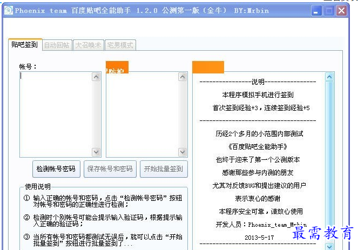
Task: Click the date 2013-5-17
Action: pyautogui.click(x=259, y=238)
